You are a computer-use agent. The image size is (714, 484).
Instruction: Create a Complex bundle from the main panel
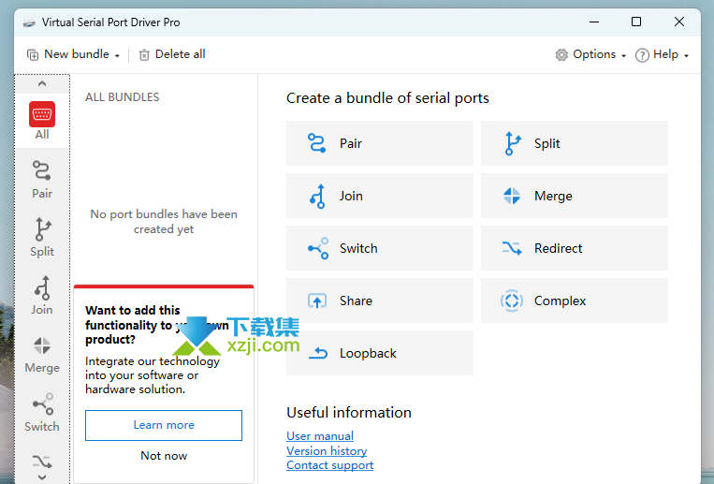(x=575, y=301)
